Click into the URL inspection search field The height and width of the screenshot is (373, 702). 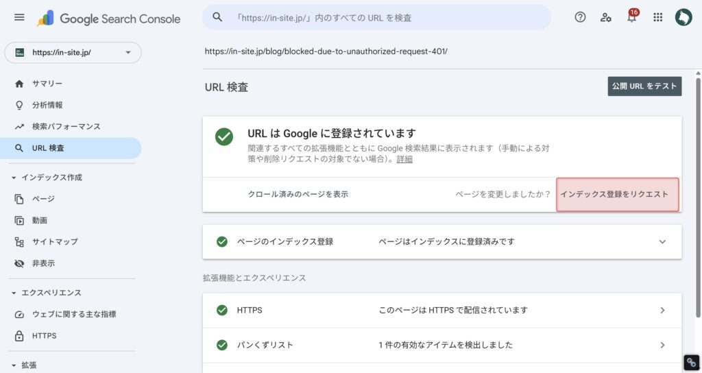pyautogui.click(x=376, y=17)
